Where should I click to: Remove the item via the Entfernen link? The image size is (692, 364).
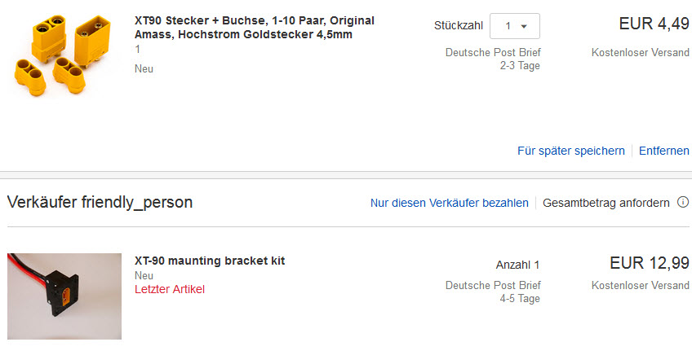point(664,151)
